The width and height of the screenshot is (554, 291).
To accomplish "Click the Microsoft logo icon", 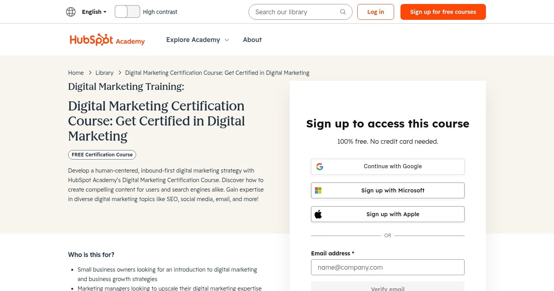I will (x=318, y=190).
